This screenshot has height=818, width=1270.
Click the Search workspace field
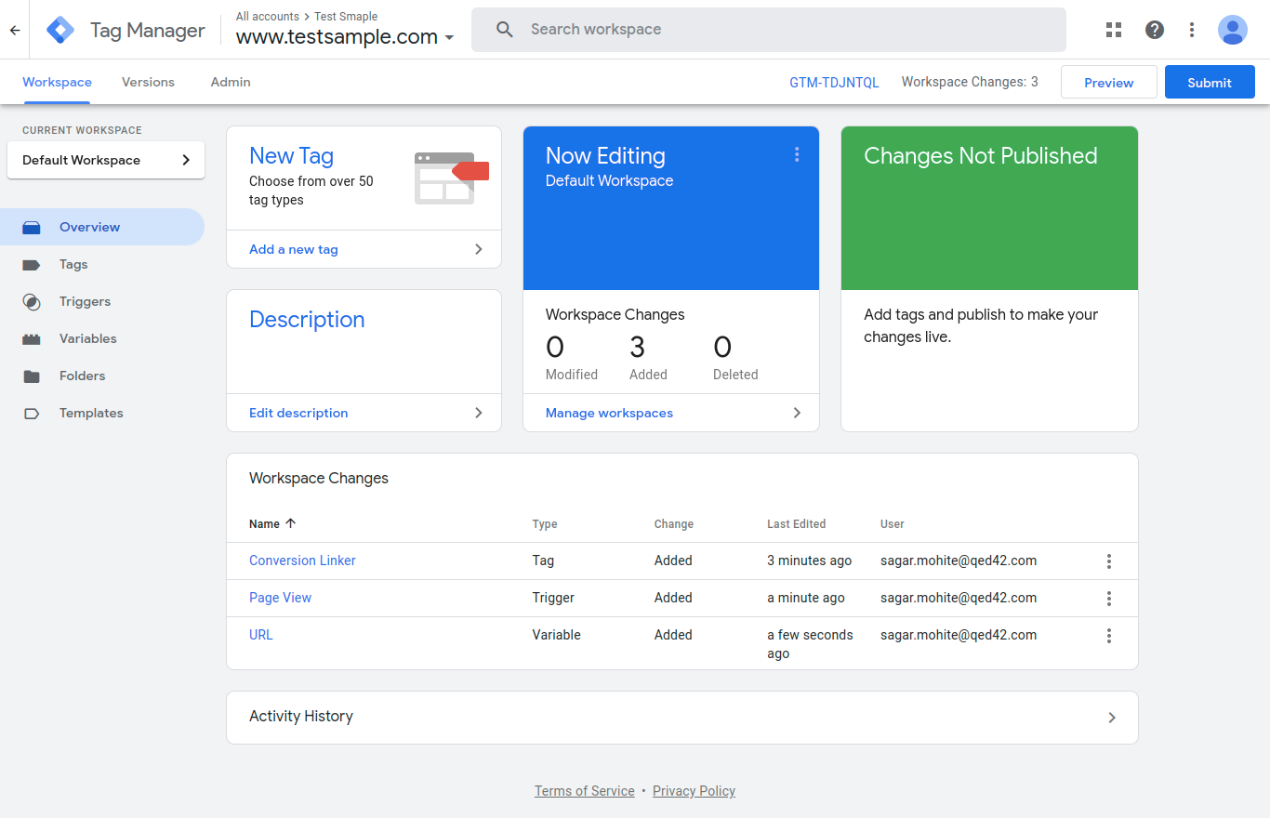point(768,29)
